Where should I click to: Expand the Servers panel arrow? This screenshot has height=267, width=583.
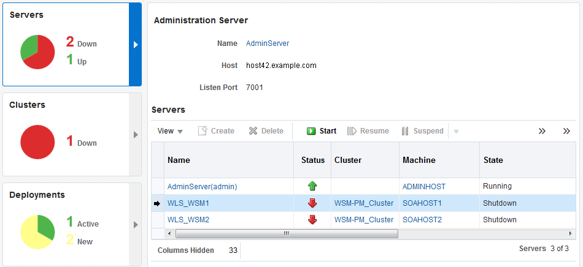point(136,45)
